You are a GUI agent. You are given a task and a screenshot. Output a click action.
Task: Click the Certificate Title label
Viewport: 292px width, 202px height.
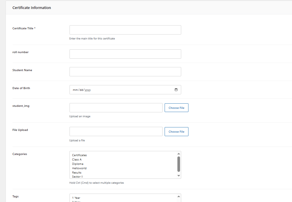pos(24,28)
